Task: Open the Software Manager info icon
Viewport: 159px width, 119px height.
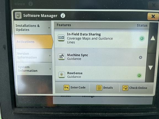Action: pos(63,16)
